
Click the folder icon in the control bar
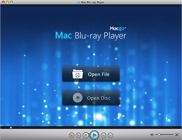point(78,135)
